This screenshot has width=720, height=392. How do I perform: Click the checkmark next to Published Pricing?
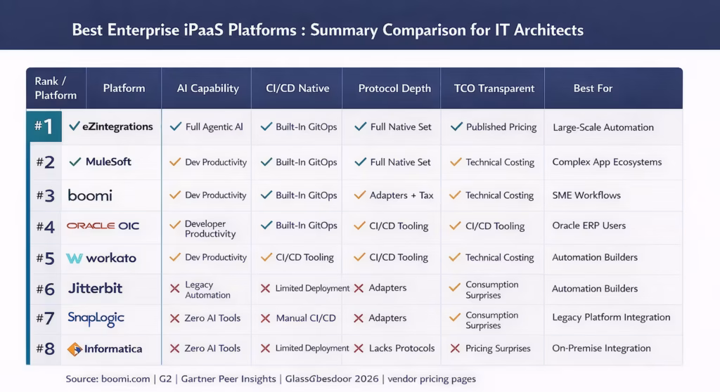[x=456, y=126]
